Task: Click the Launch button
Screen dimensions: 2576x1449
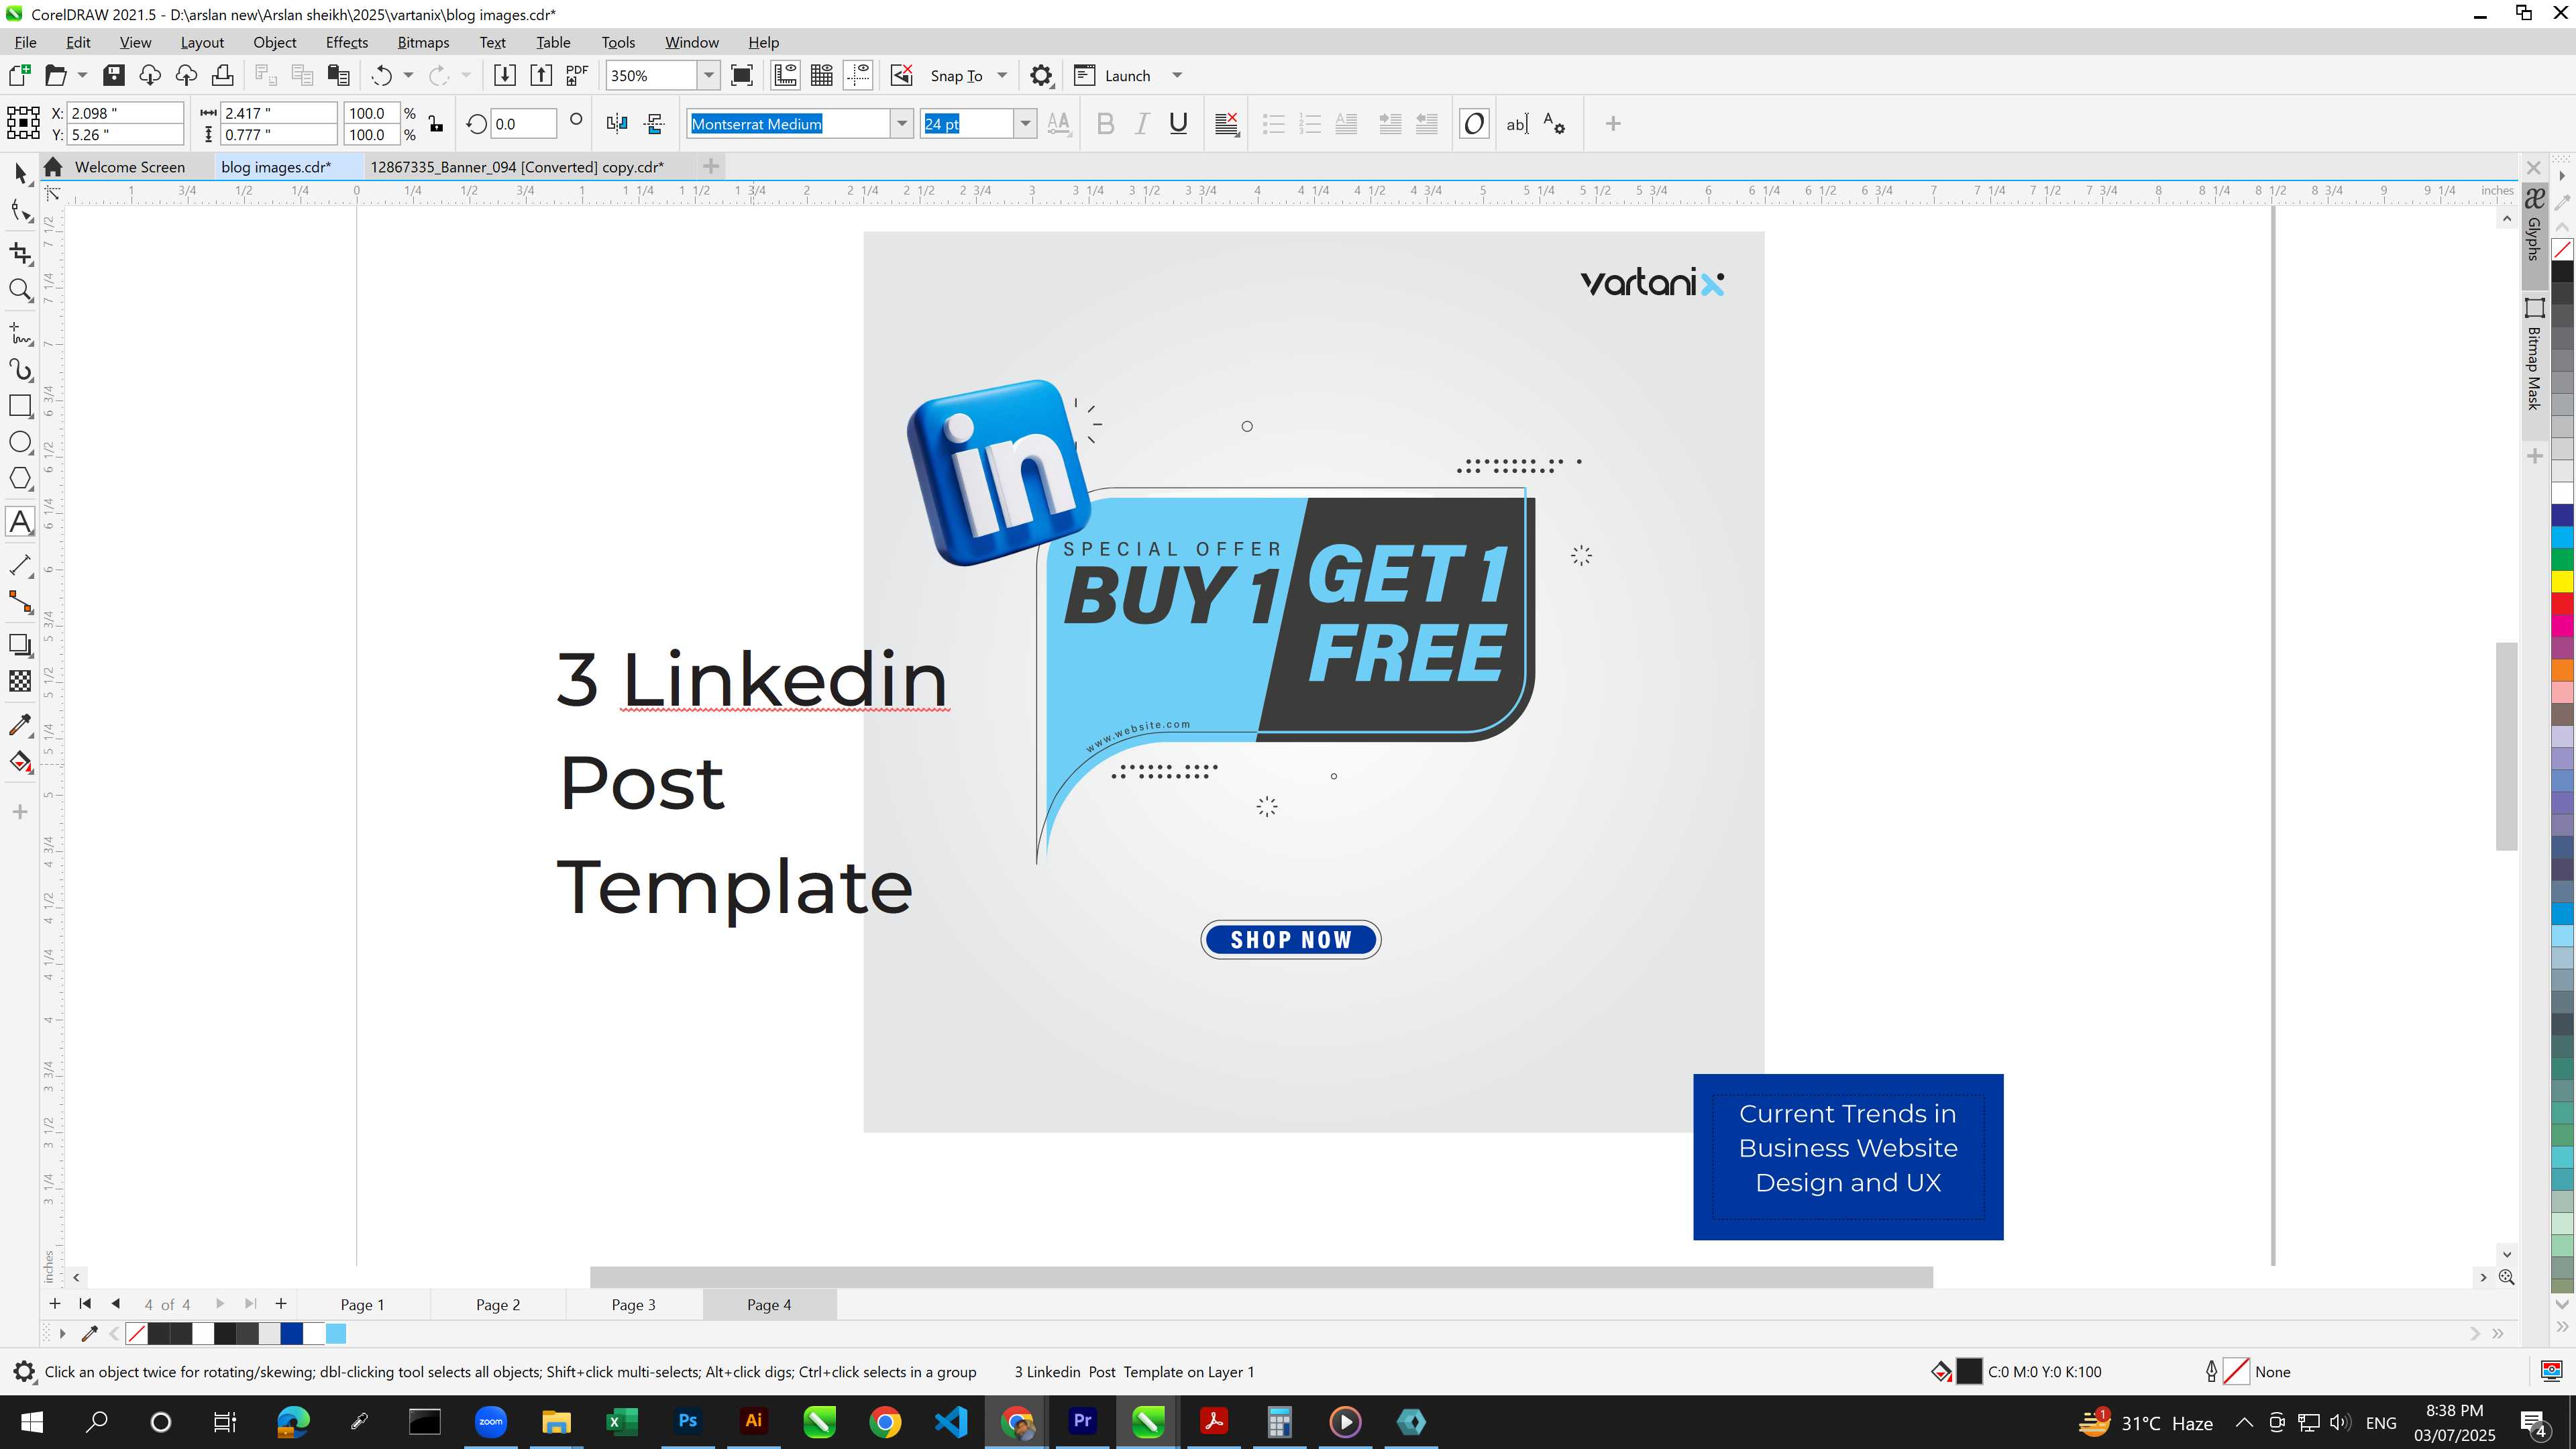Action: pos(1113,75)
